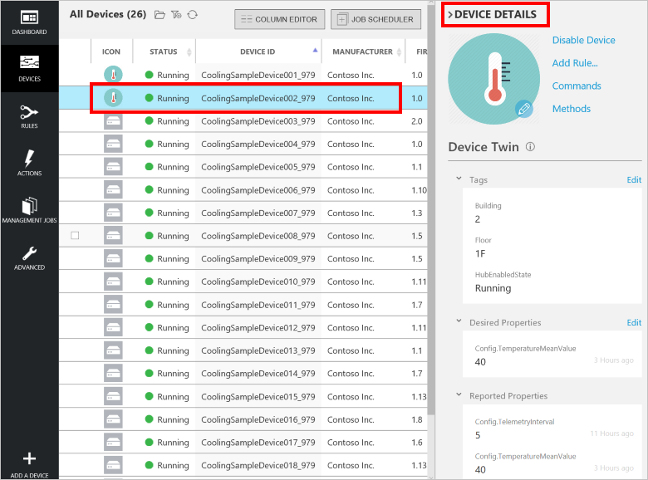The width and height of the screenshot is (648, 480).
Task: Click device icon for CoolingSampleDevice006_979
Action: coord(113,190)
